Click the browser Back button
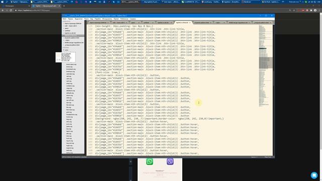The image size is (322, 181). coord(3,10)
